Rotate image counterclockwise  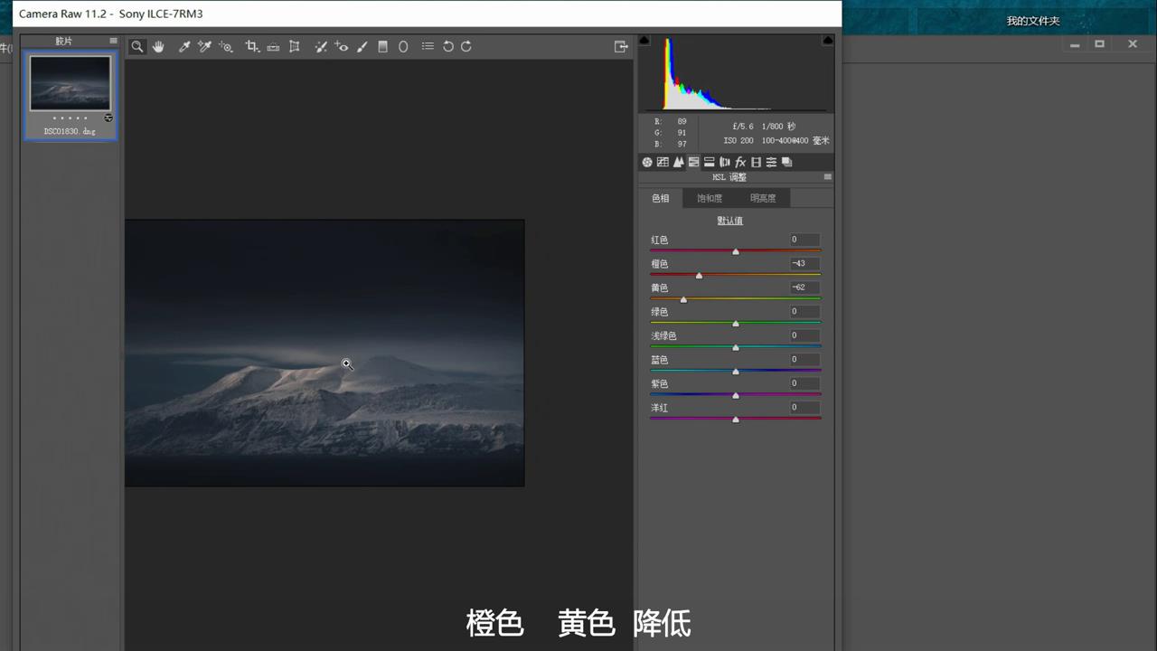click(x=447, y=46)
